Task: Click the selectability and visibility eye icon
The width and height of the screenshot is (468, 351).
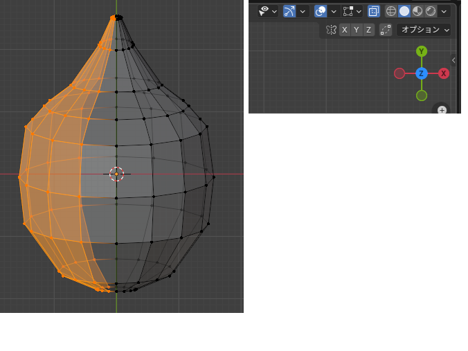Action: click(264, 11)
